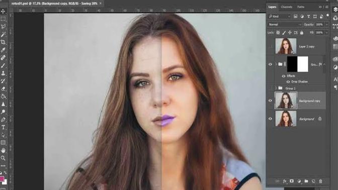Click Add layer style fx button
338x190 pixels.
pos(285,181)
